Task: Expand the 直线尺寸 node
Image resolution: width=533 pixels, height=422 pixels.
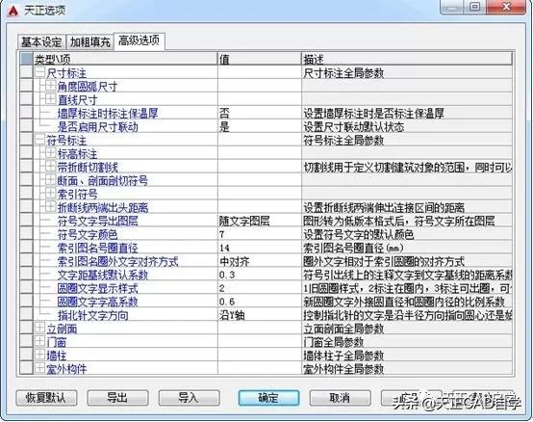Action: click(x=50, y=99)
